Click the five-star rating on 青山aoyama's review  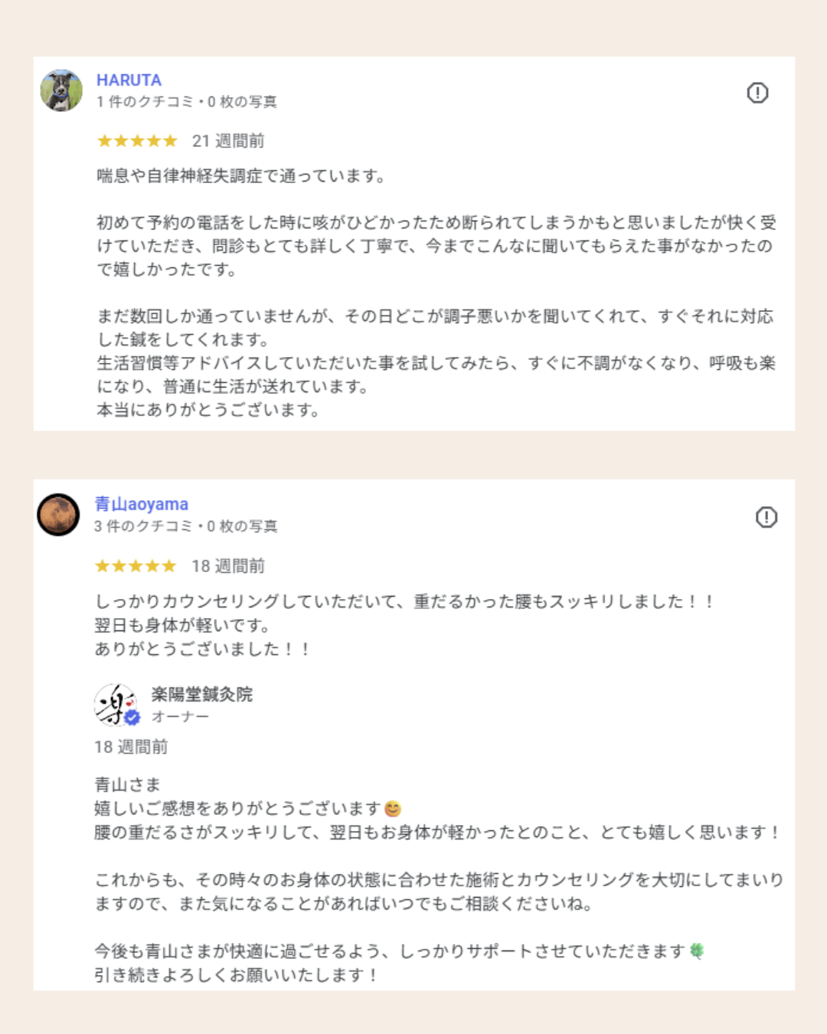tap(136, 566)
